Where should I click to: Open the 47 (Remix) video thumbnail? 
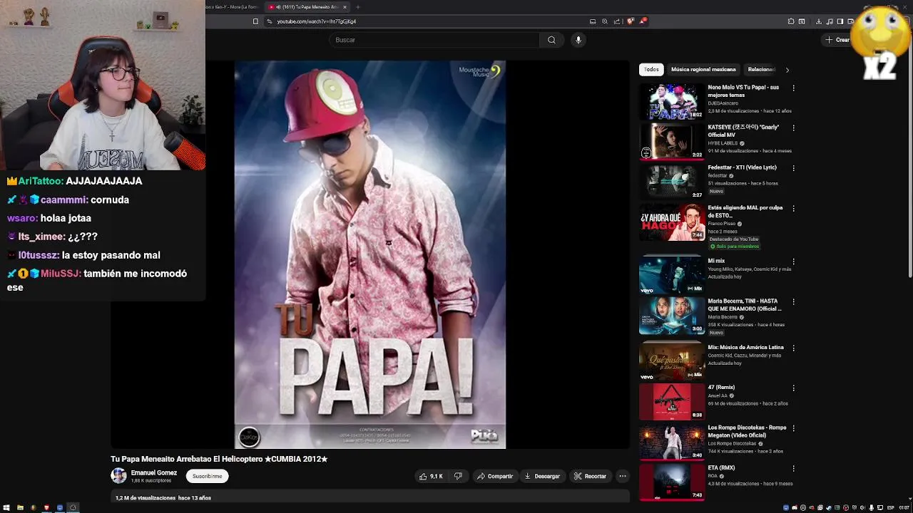coord(671,402)
